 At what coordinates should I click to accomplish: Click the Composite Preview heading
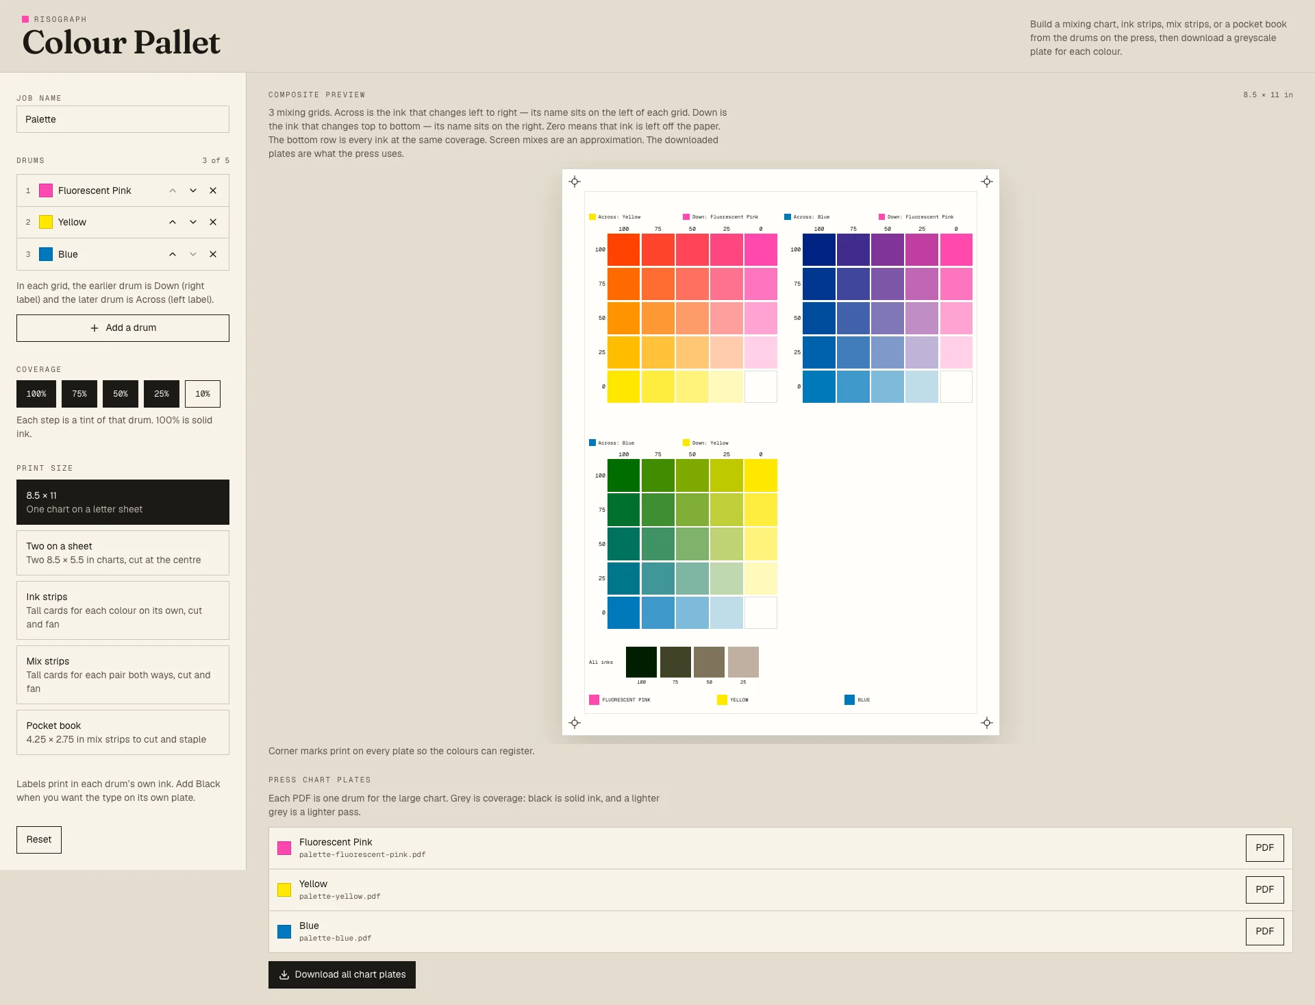click(317, 95)
